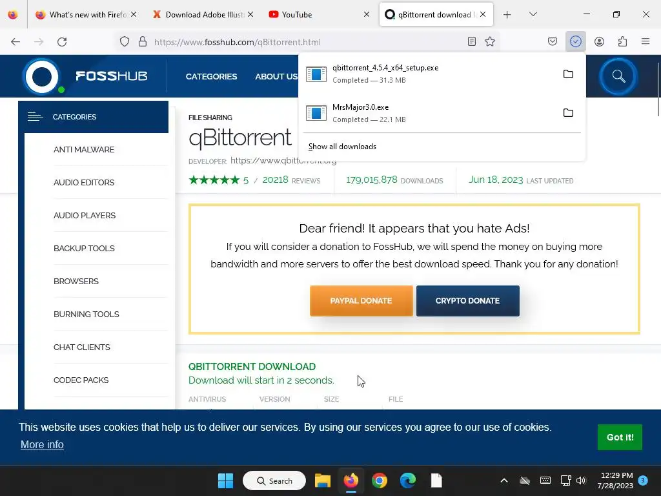Open Microsoft Edge from the taskbar
661x496 pixels.
pos(408,480)
